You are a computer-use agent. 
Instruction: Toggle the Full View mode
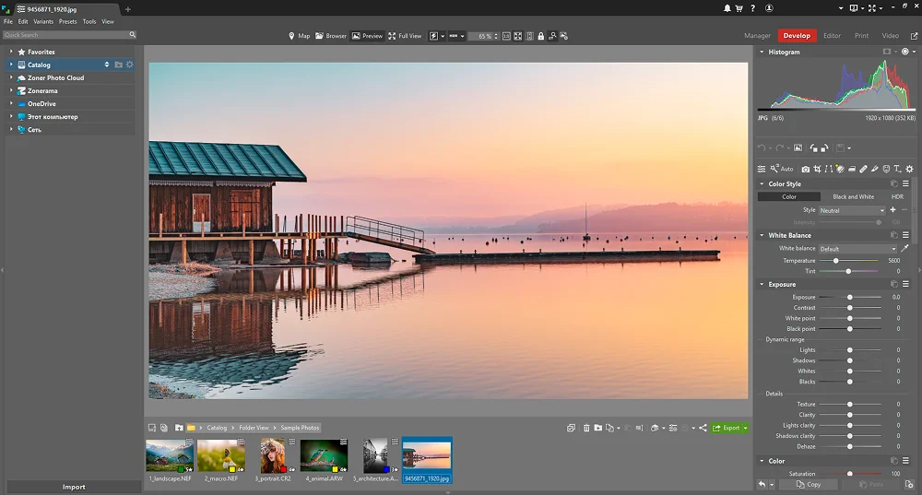(405, 36)
